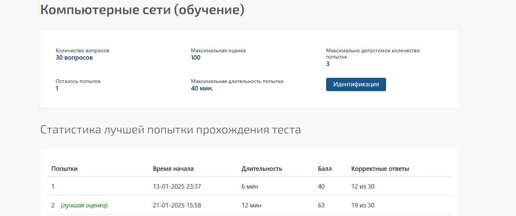
Task: Click the Осталось попыток label
Action: tap(78, 82)
